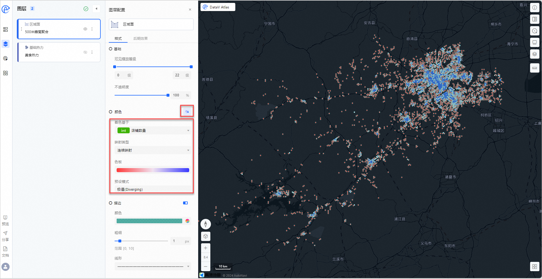The image size is (542, 279).
Task: Click the opacity value field showing 100
Action: tap(181, 95)
